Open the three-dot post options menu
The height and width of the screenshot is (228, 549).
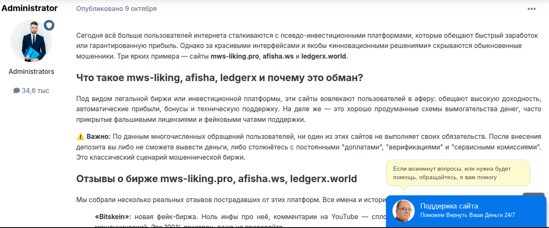(x=532, y=9)
